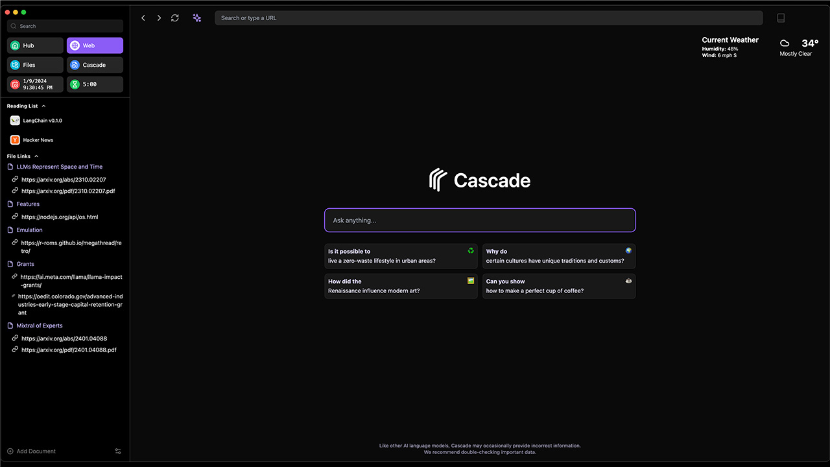Click document icon beside Emulation
The image size is (830, 467).
click(x=10, y=230)
